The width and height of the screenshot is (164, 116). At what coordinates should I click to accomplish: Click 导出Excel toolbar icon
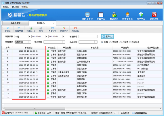tap(31, 28)
